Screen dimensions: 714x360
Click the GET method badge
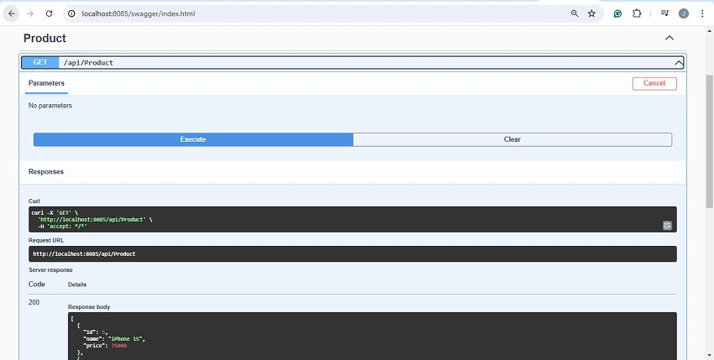40,62
